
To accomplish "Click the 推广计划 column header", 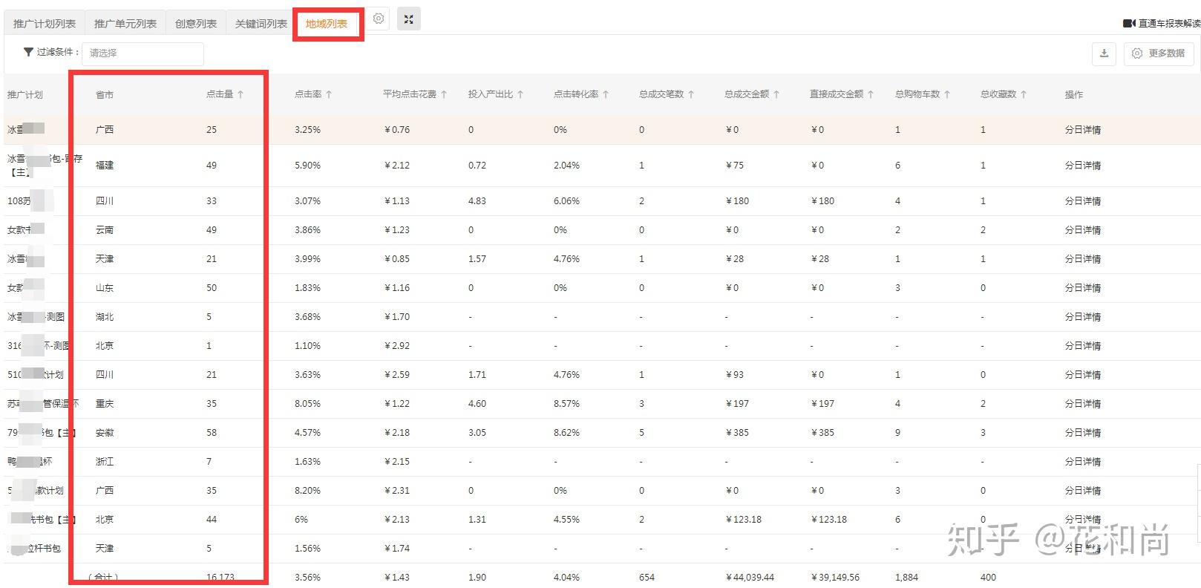I will [25, 95].
